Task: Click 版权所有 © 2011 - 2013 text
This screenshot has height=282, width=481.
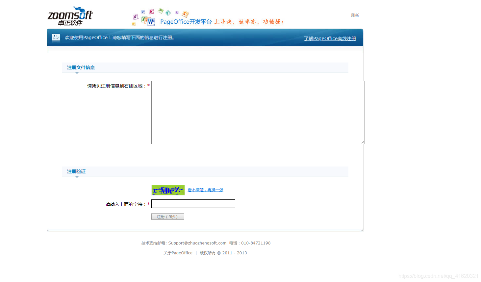Action: coord(223,253)
